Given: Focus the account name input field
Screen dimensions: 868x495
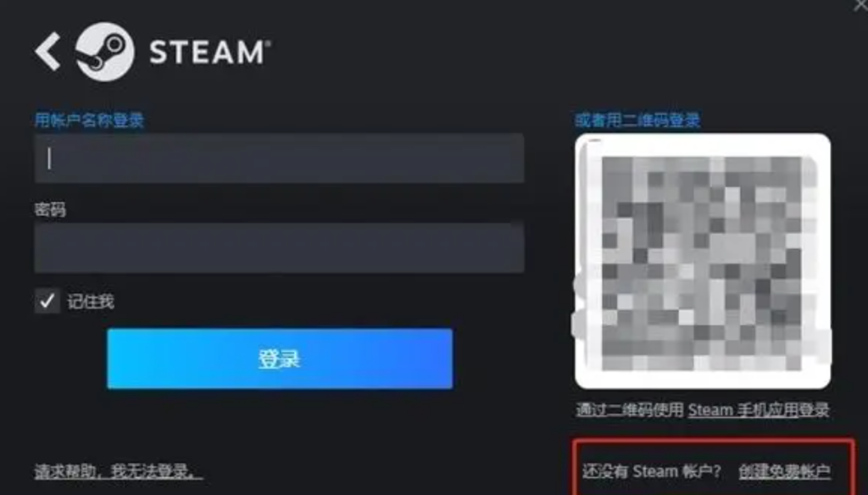Looking at the screenshot, I should pyautogui.click(x=279, y=159).
